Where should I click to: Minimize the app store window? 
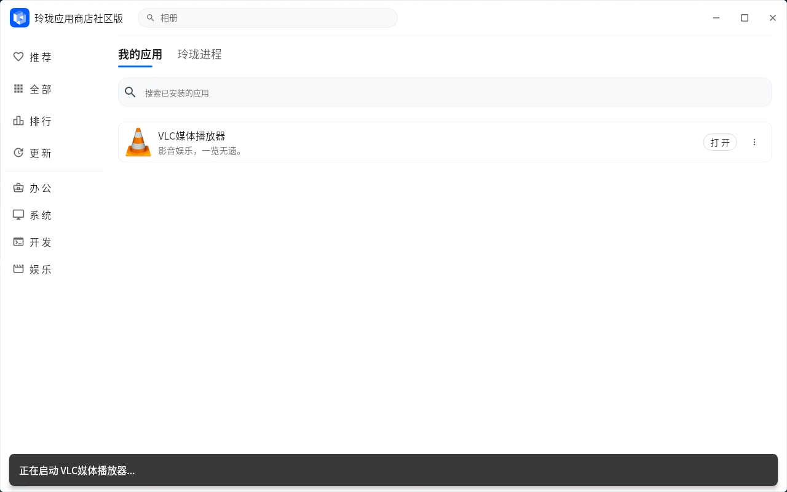pyautogui.click(x=716, y=18)
